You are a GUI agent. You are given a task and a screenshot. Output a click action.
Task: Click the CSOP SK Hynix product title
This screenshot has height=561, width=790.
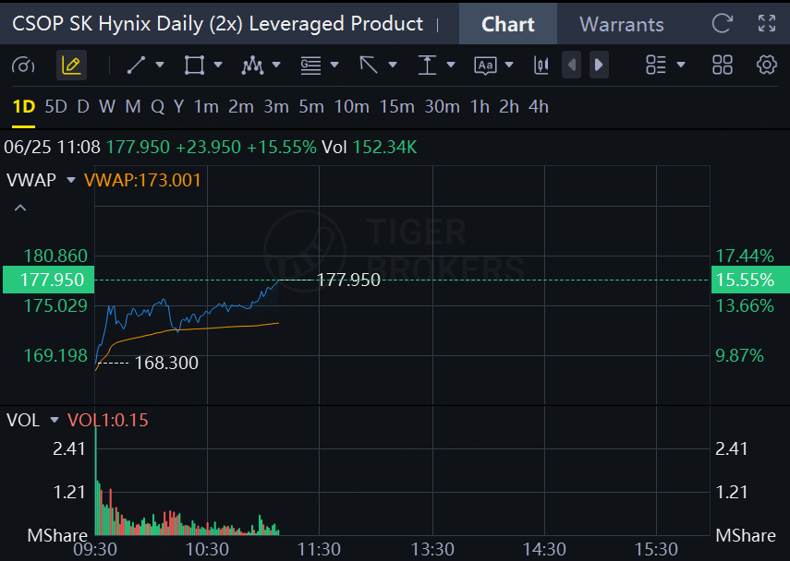[218, 24]
